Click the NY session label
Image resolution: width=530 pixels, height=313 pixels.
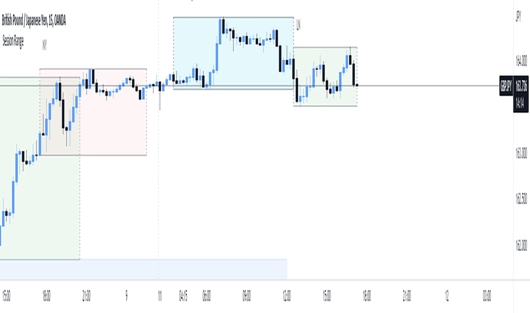click(44, 45)
